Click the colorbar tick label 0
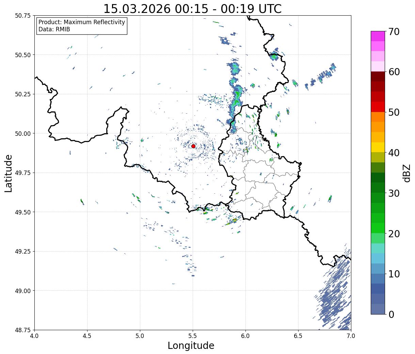 391,315
